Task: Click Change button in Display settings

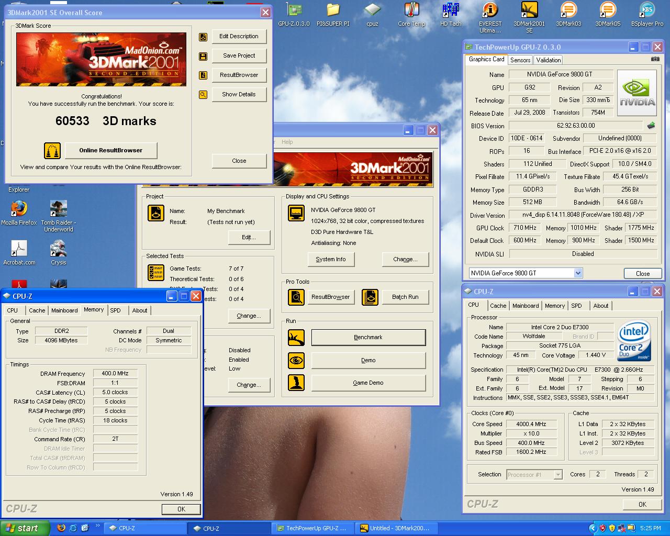Action: 406,260
